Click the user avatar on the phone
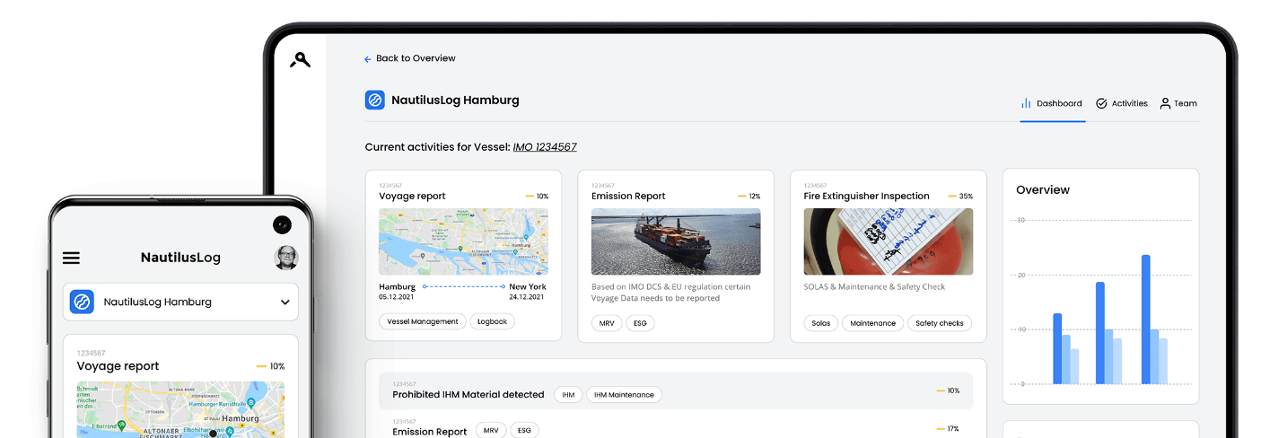This screenshot has height=438, width=1287. click(x=286, y=258)
